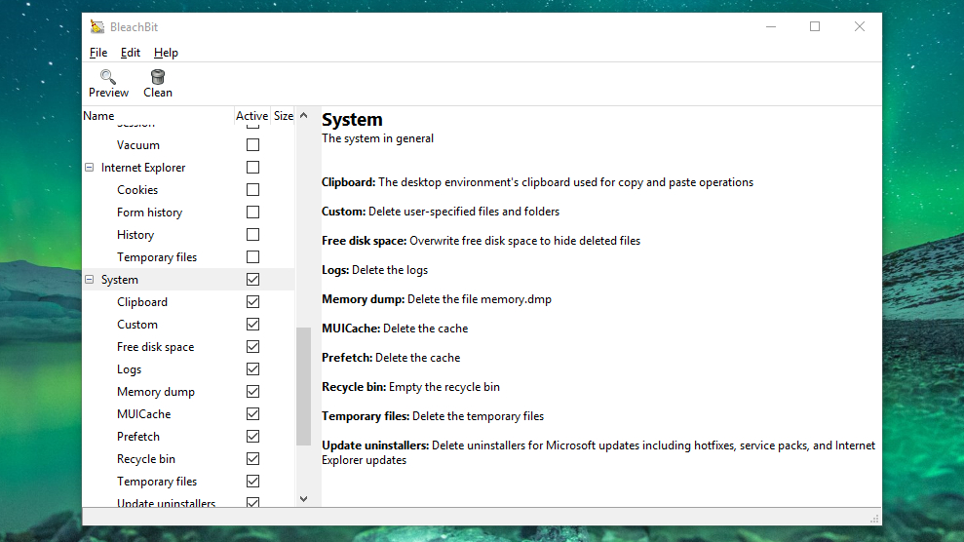Select the Prefetch item in the list

pyautogui.click(x=138, y=437)
